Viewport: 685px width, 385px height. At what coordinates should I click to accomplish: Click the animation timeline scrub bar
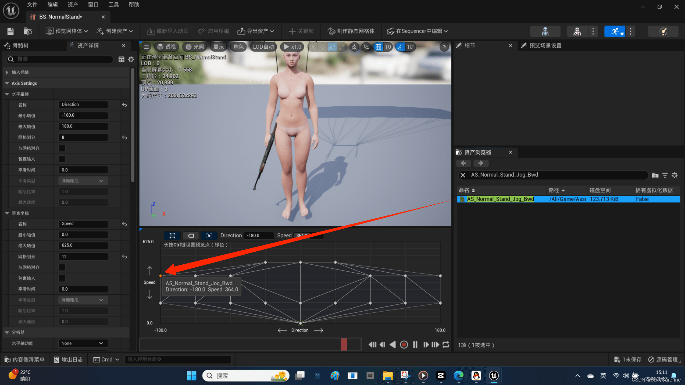point(250,344)
